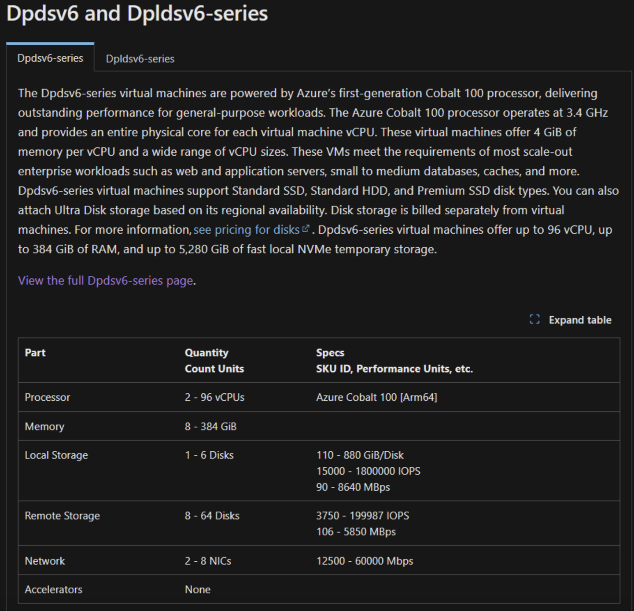Click the Quantity Count Units column header
This screenshot has height=611, width=634.
tap(214, 360)
